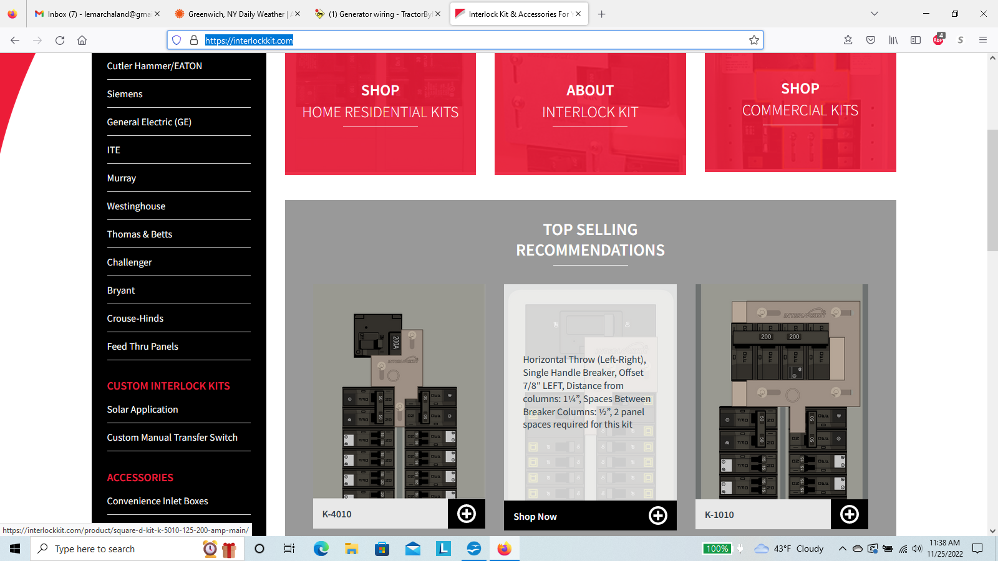Launch Microsoft Edge from the taskbar
This screenshot has height=561, width=998.
[321, 549]
